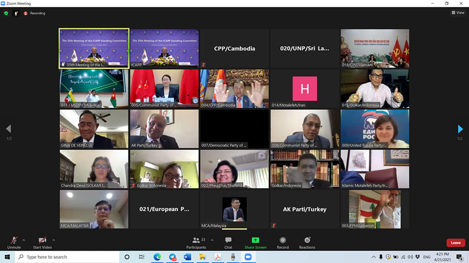Select the Islamic Motalefeh Party tile
469x263 pixels.
375,169
